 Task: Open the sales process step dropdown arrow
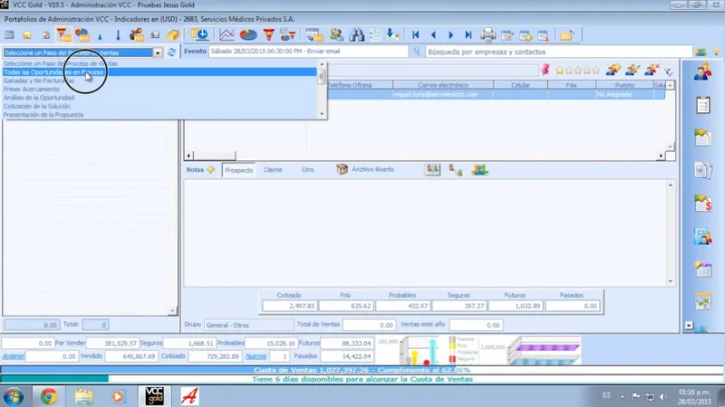point(158,52)
